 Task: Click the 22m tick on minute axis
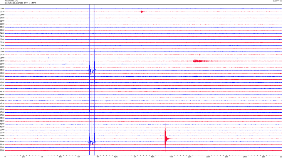coord(208,157)
